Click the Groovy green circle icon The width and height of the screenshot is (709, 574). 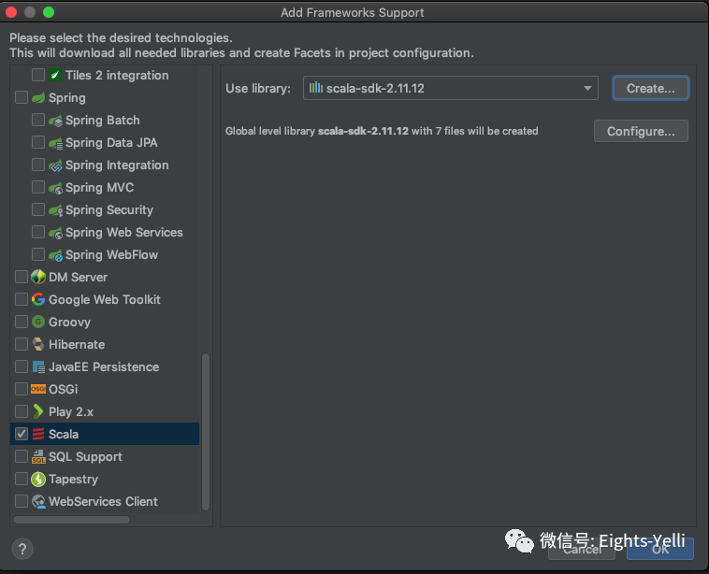click(38, 322)
